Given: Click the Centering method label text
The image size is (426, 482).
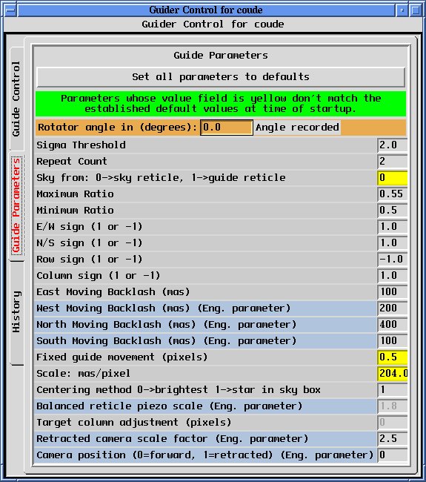Looking at the screenshot, I should pos(178,390).
